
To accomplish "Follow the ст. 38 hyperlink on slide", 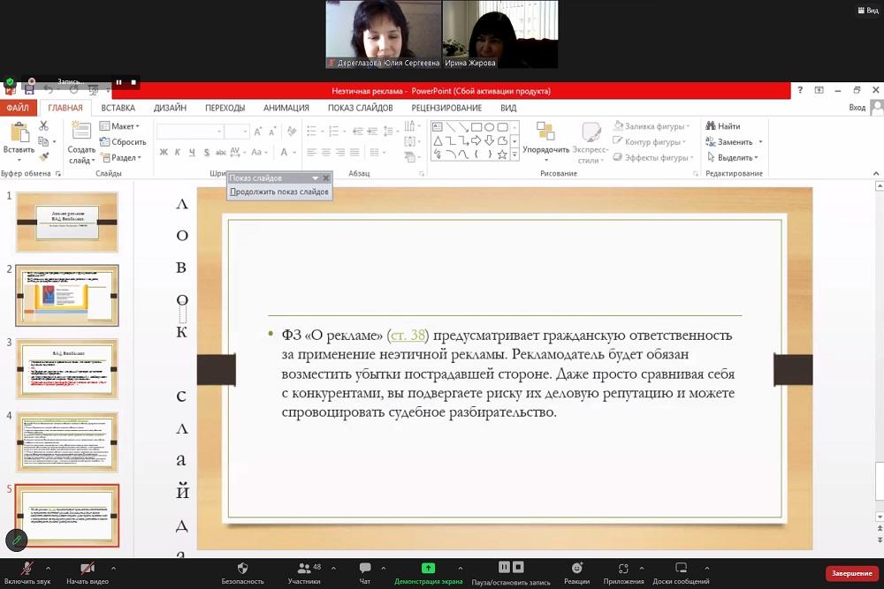I will click(x=408, y=335).
